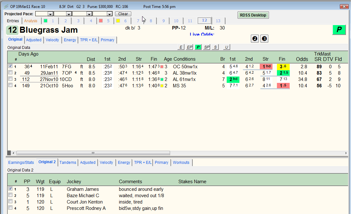Clear the projected pace selections
351x214 pixels.
(x=123, y=14)
